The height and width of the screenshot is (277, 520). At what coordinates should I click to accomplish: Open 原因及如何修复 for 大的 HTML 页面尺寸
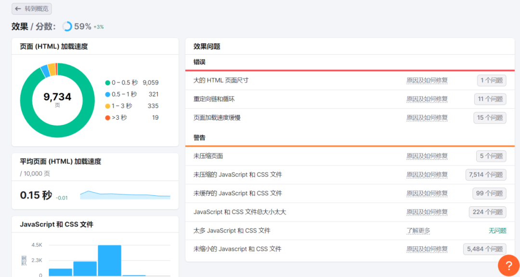pyautogui.click(x=427, y=80)
